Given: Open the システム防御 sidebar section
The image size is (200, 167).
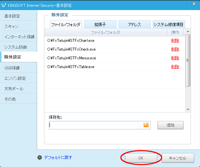Looking at the screenshot, I should [x=19, y=47].
